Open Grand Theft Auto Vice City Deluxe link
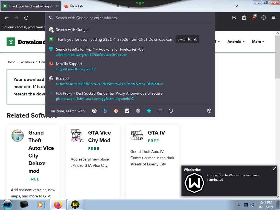The image size is (280, 210). click(x=41, y=152)
